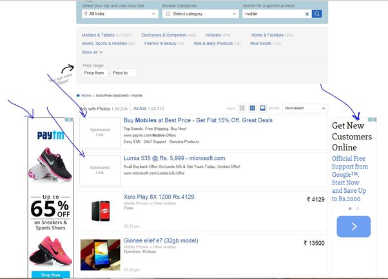This screenshot has width=388, height=279.
Task: Click the blue arrow button in Google ad
Action: tap(354, 226)
